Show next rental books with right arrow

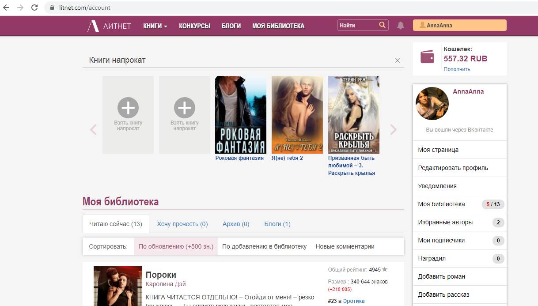pyautogui.click(x=393, y=129)
